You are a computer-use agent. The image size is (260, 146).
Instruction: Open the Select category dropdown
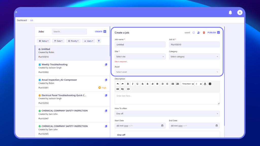[x=194, y=57]
